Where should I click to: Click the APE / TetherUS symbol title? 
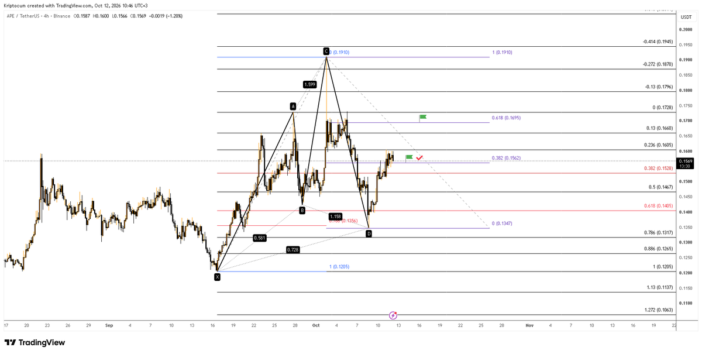click(26, 16)
